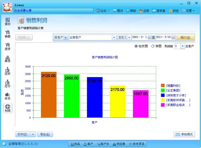Open 供应商 suppliers in bottom bar
The height and width of the screenshot is (148, 201).
tap(119, 144)
